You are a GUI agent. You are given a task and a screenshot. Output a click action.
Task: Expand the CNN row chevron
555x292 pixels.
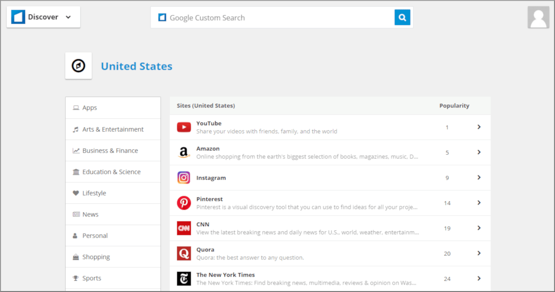479,228
